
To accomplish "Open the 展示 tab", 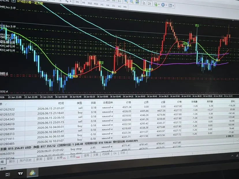I will pos(12,161).
